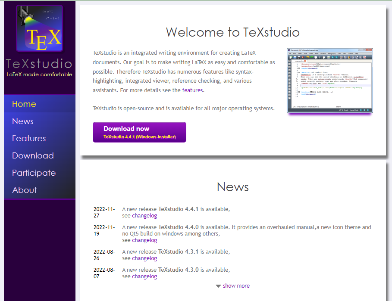
Task: Open changelog link for TeXstudio 4.3.0
Action: tap(144, 276)
